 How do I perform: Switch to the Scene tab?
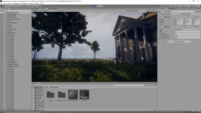35,9
